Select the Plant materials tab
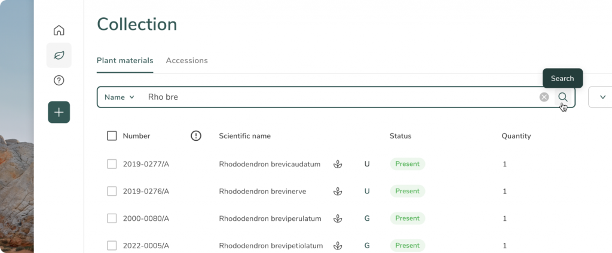This screenshot has width=612, height=253. click(125, 60)
